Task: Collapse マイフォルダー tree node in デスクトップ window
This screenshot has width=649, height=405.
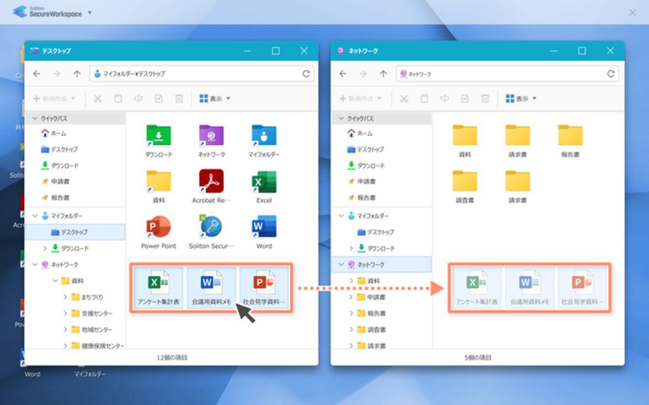Action: pyautogui.click(x=35, y=216)
